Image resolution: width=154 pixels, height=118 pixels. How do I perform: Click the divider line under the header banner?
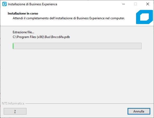[77, 26]
